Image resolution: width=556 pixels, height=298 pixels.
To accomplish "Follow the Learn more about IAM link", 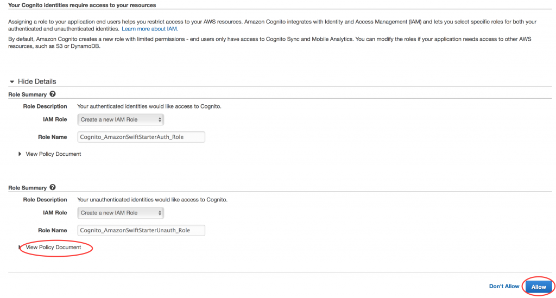I will tap(150, 29).
